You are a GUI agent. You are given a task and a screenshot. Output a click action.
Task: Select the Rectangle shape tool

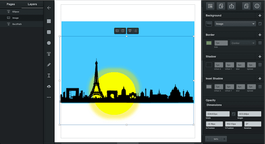[49, 21]
